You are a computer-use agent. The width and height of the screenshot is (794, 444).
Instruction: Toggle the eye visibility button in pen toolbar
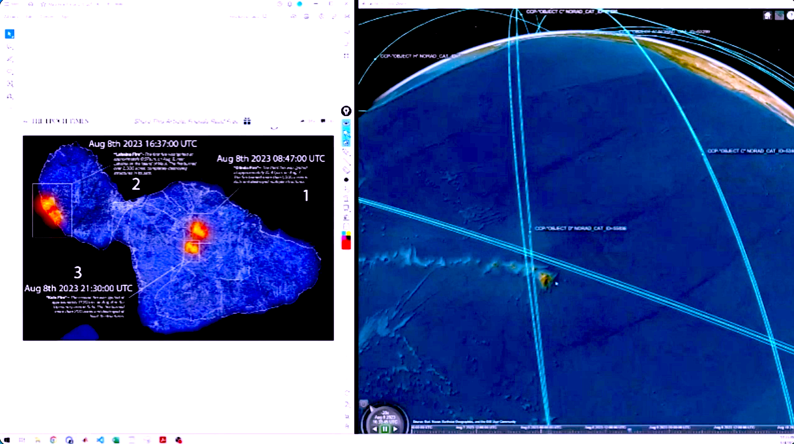pyautogui.click(x=346, y=123)
